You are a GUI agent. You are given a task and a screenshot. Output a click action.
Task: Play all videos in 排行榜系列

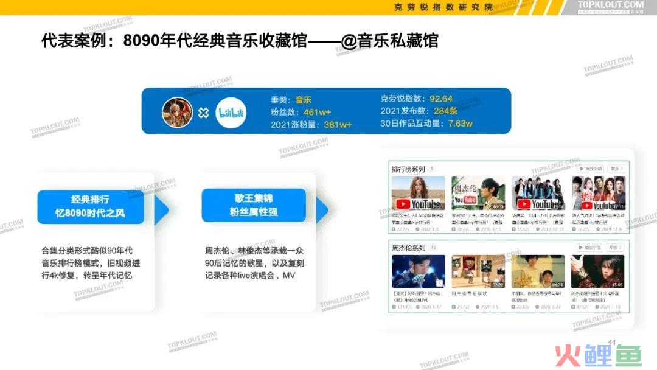(590, 169)
